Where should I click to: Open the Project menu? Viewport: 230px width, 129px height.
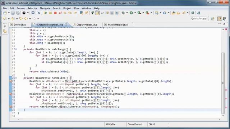tap(67, 8)
